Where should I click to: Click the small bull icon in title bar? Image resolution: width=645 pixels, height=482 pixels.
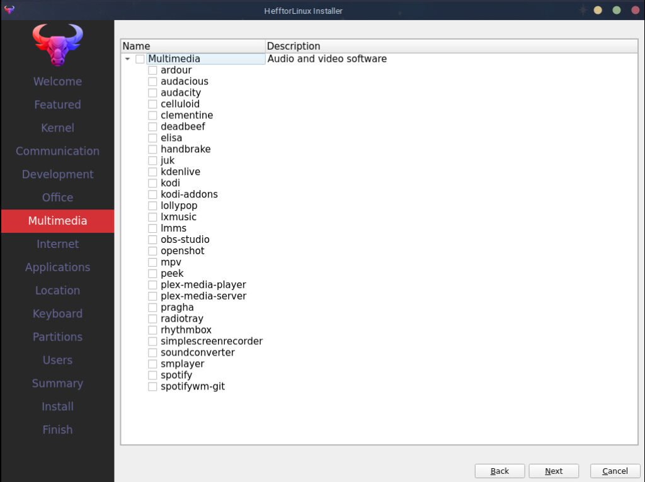tap(9, 10)
